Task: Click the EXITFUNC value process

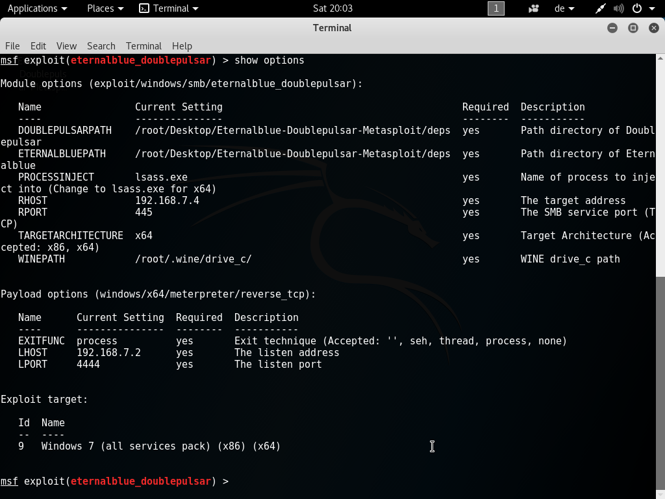Action: pyautogui.click(x=97, y=341)
